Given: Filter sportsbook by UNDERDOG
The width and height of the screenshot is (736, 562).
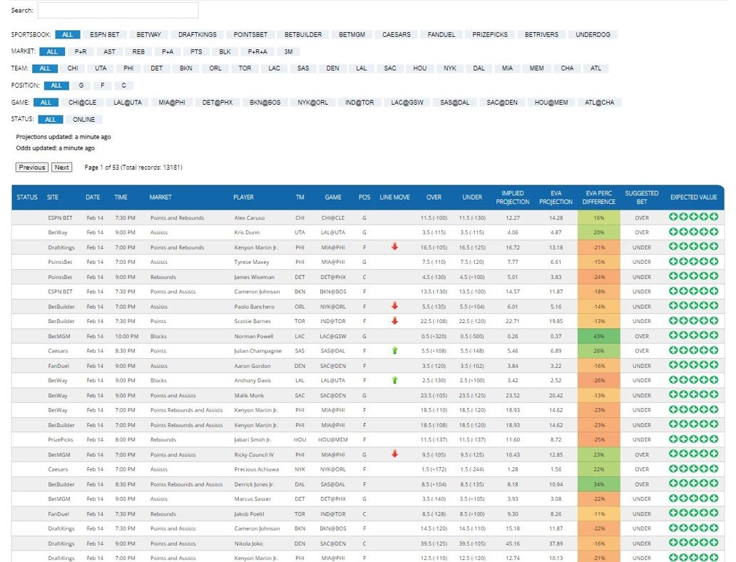Looking at the screenshot, I should tap(593, 35).
